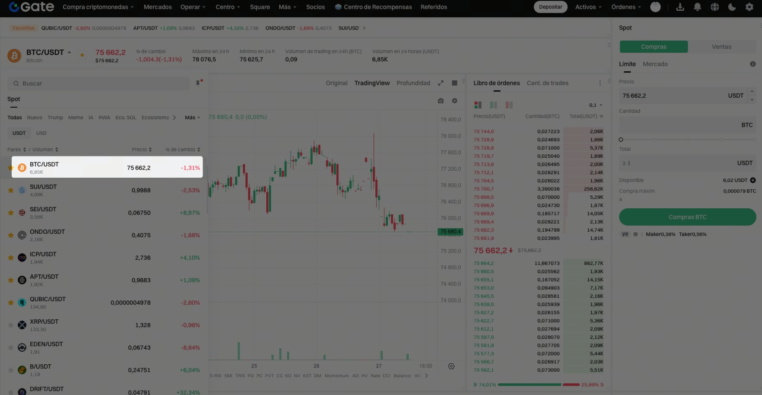Show both bids and asks order book view
Image resolution: width=762 pixels, height=395 pixels.
[478, 105]
